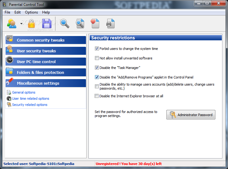This screenshot has height=169, width=228.
Task: Click the Miscellaneous settings tool icon
Action: tap(10, 81)
